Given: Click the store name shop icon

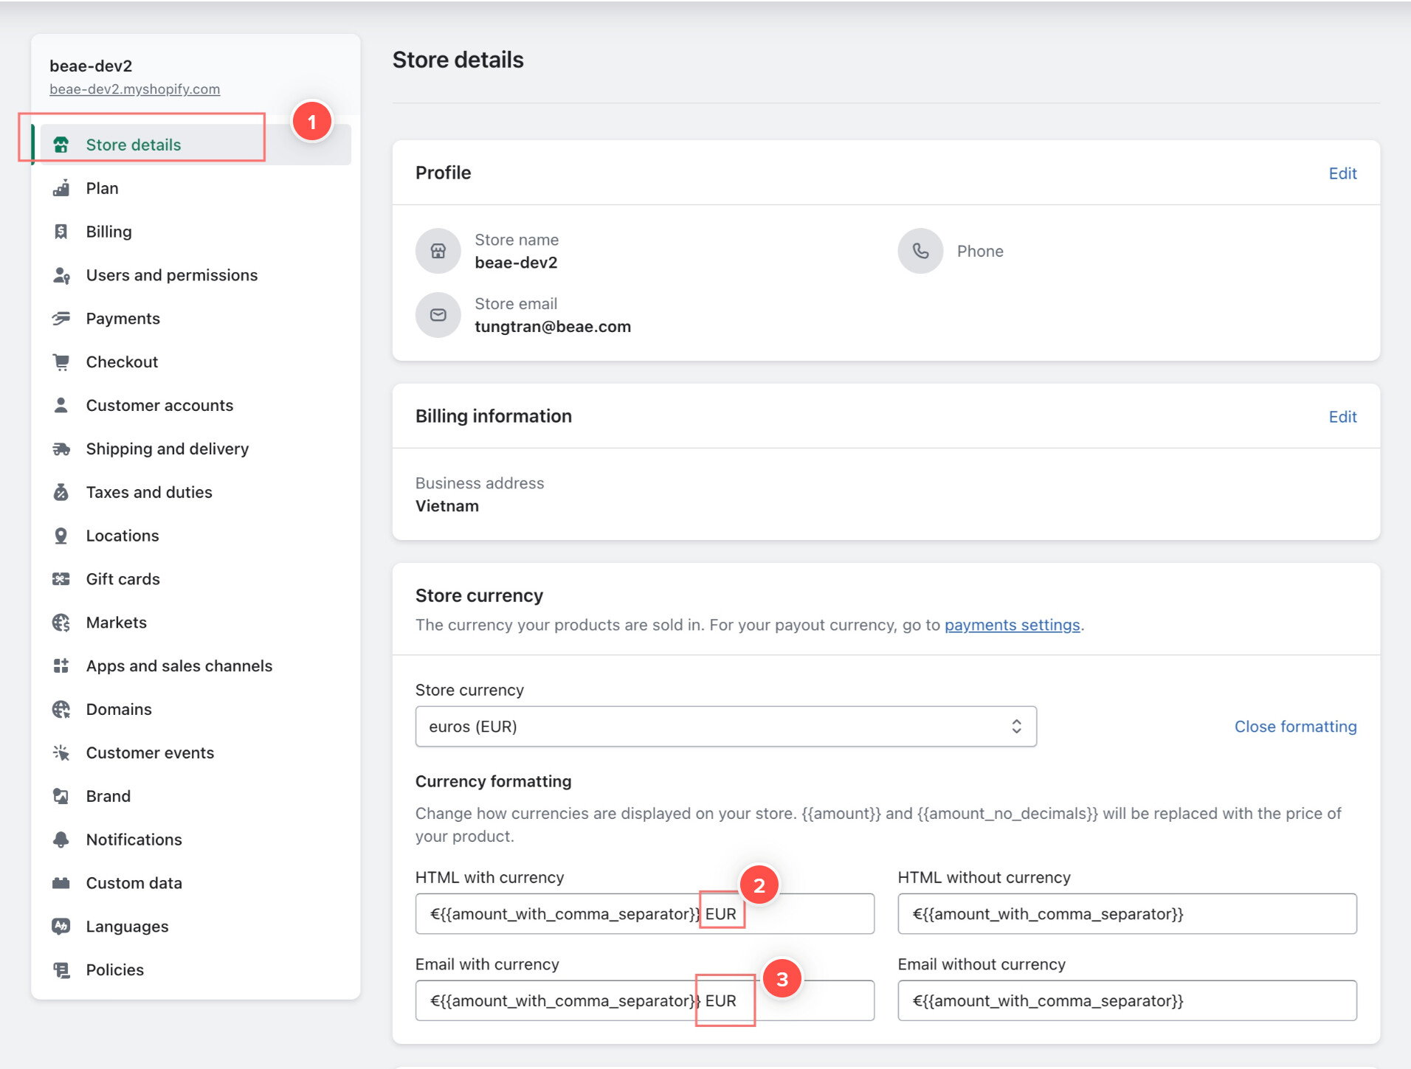Looking at the screenshot, I should (x=438, y=251).
